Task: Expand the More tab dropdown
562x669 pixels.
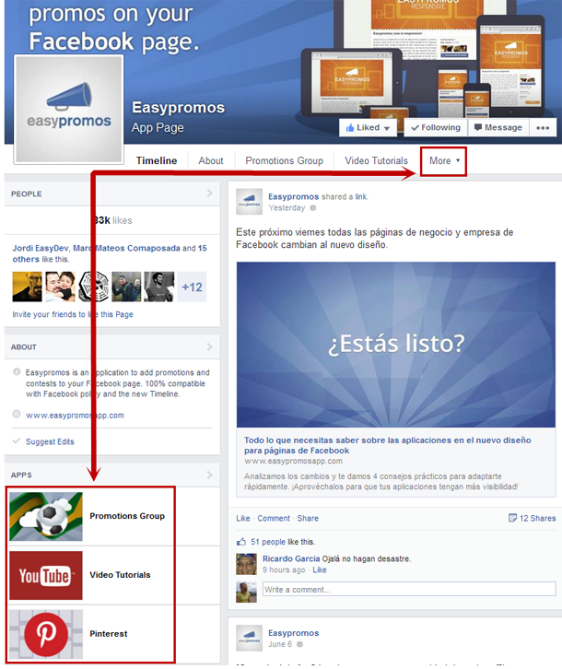Action: 444,161
